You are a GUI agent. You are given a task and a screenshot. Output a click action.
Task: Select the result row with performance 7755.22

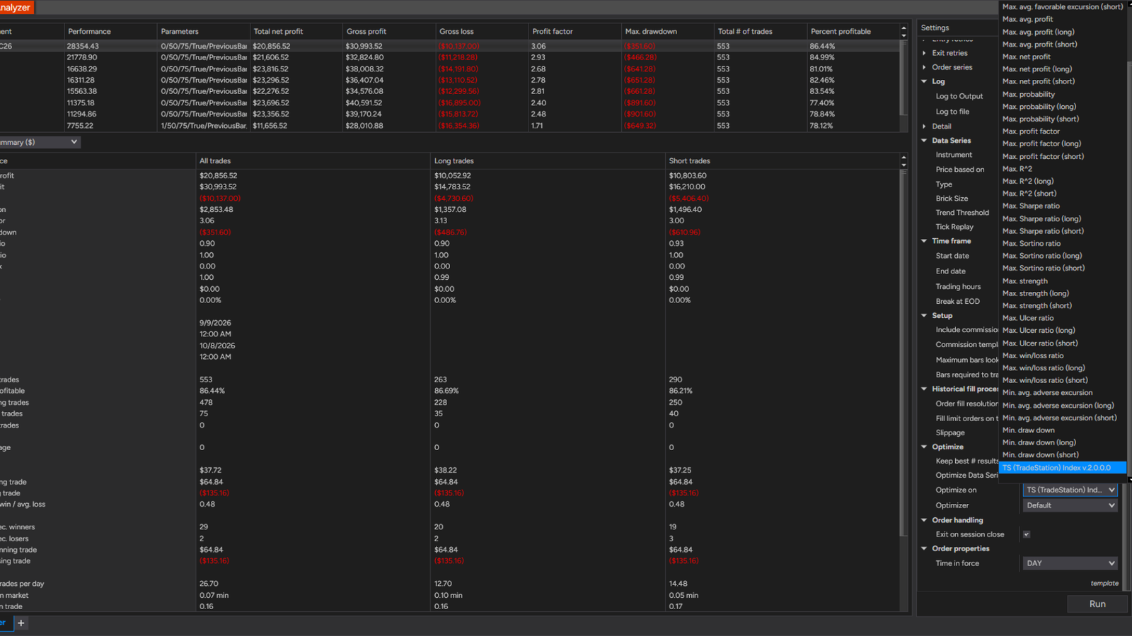tap(450, 126)
